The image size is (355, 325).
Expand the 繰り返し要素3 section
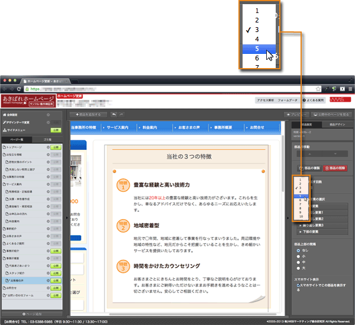[322, 226]
